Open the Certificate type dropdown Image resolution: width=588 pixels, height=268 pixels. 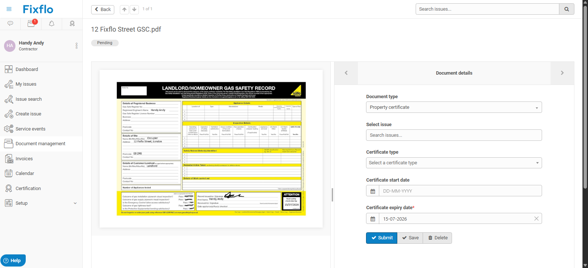tap(454, 163)
